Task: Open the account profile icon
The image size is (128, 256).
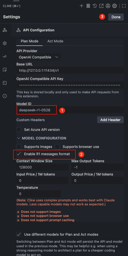Action: click(108, 6)
